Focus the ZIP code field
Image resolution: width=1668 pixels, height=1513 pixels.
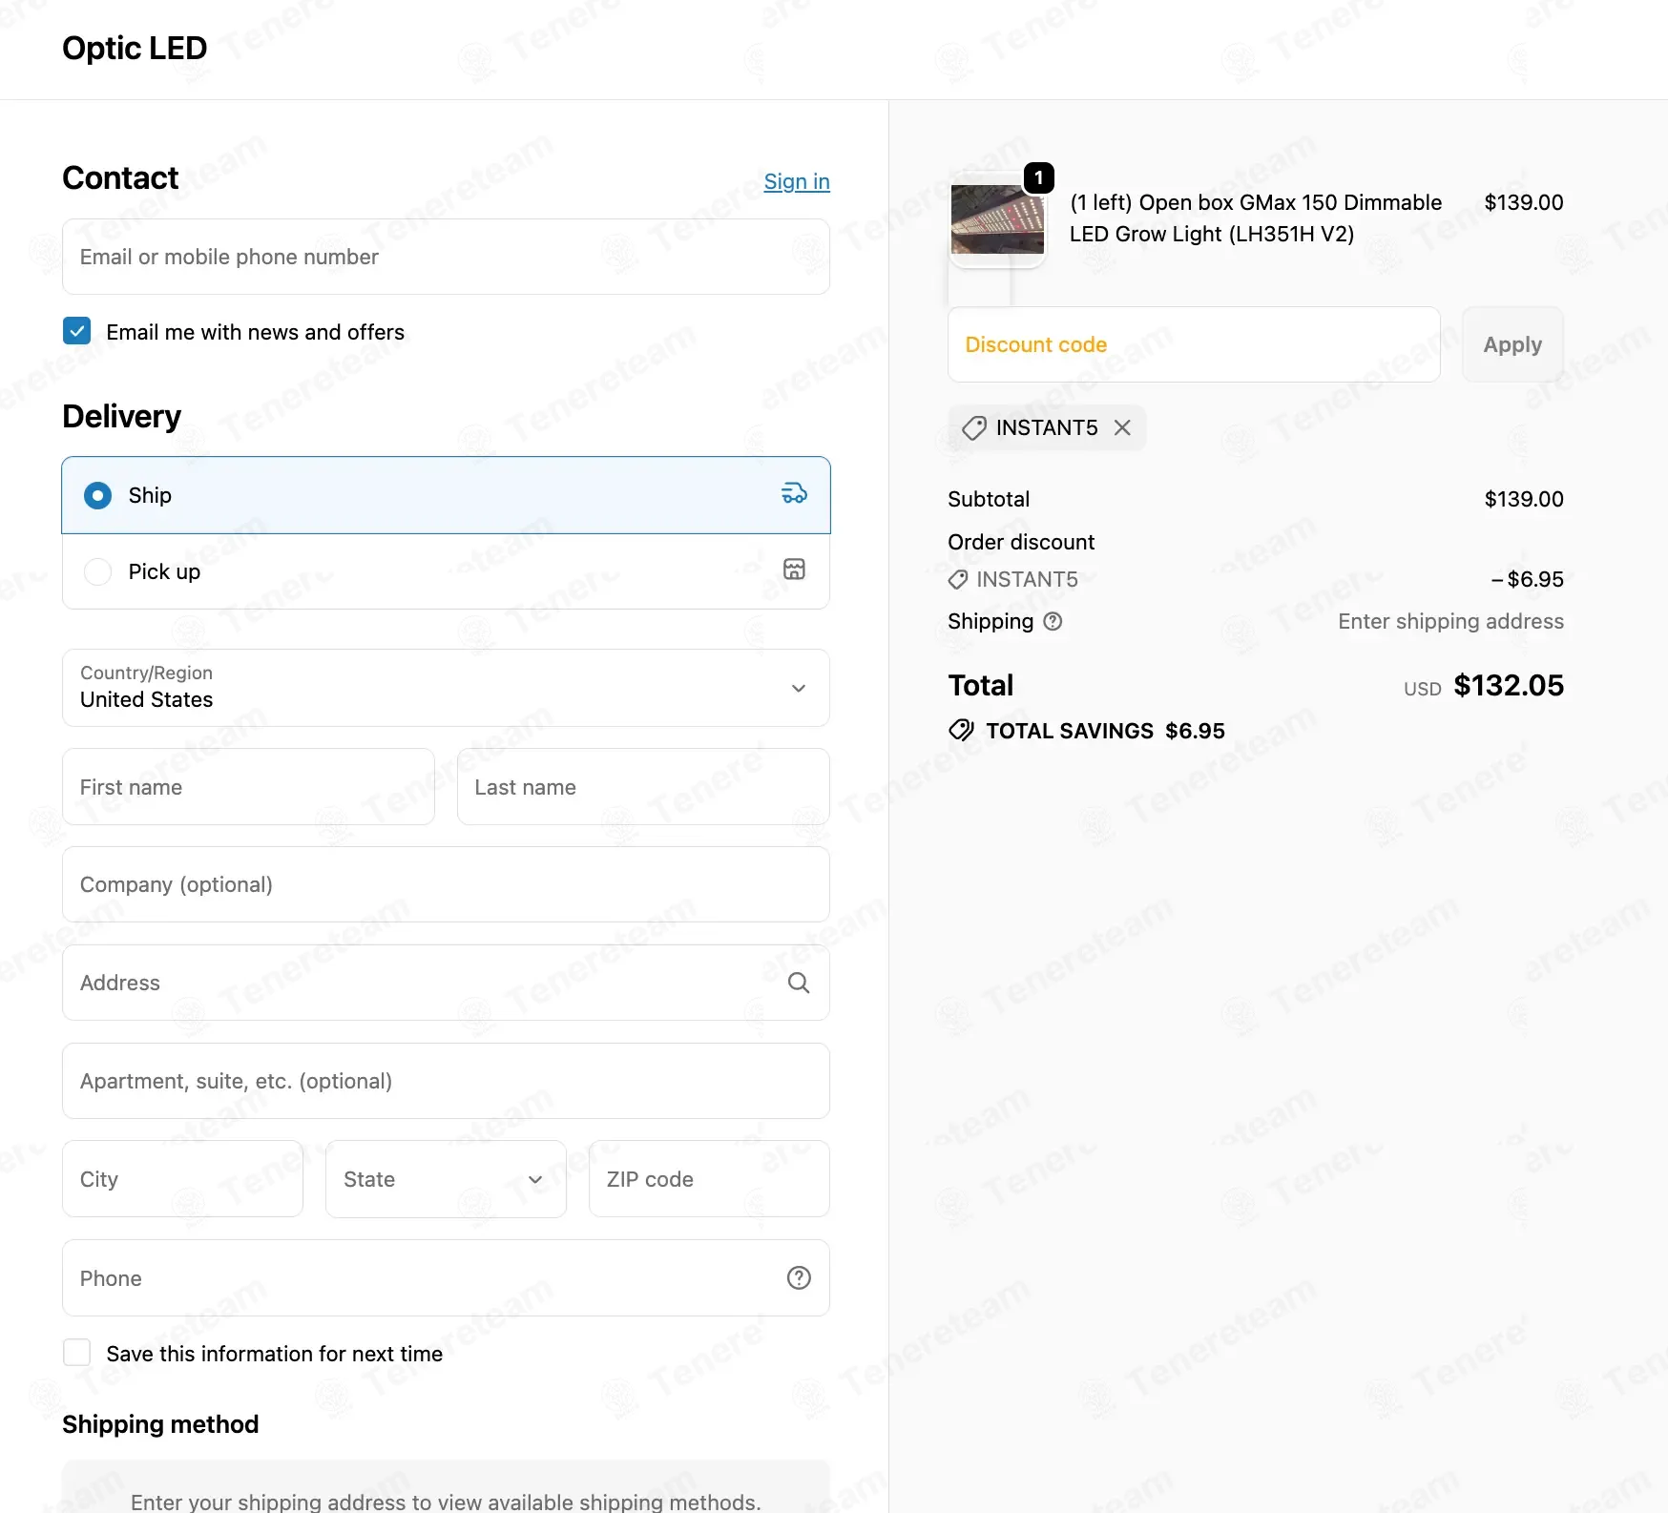pos(709,1179)
